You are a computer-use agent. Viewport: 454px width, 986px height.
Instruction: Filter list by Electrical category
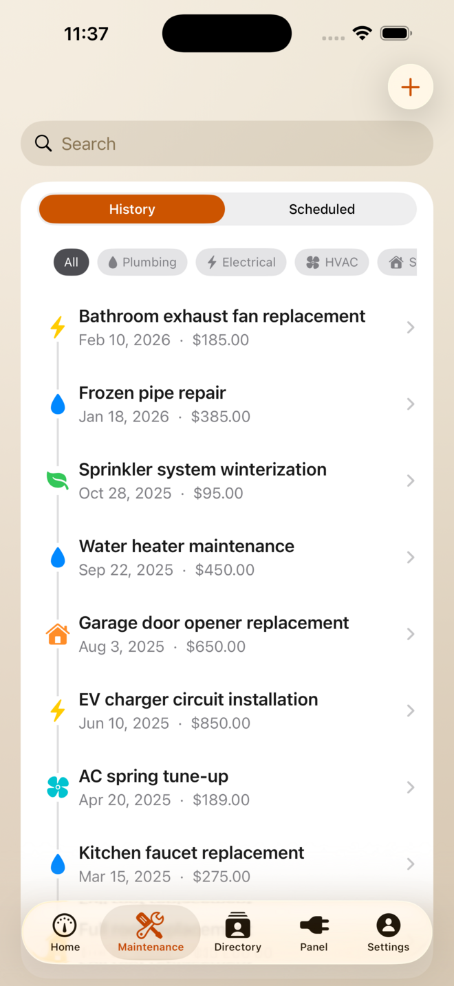[x=241, y=262]
